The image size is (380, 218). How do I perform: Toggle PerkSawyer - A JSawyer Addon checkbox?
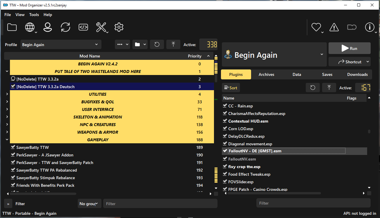13,155
